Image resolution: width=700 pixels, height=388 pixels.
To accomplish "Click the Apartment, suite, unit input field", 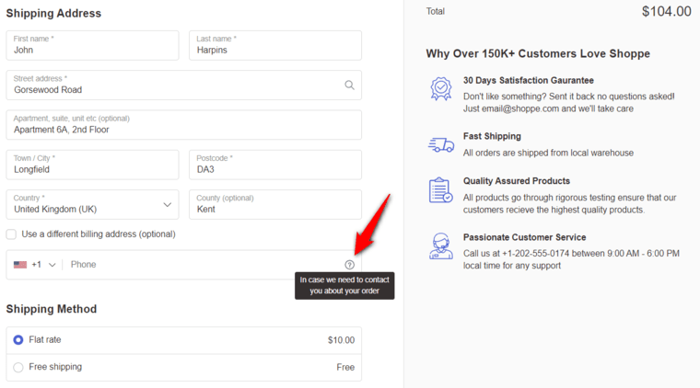I will pos(184,125).
